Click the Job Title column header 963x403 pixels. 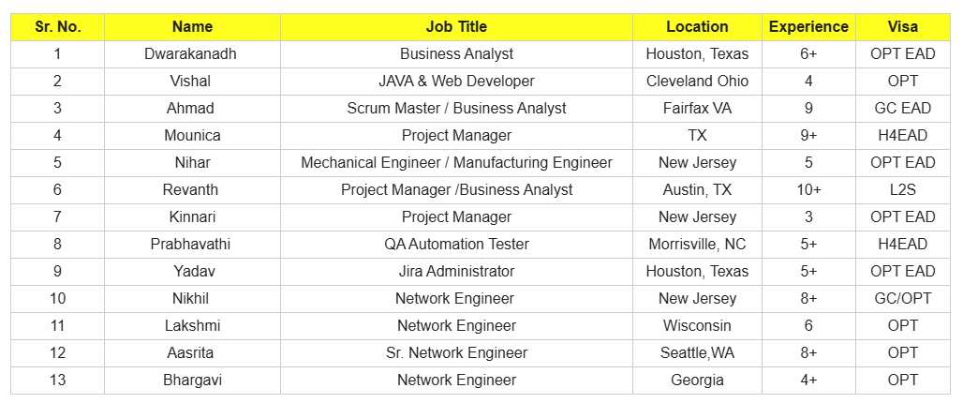click(456, 27)
